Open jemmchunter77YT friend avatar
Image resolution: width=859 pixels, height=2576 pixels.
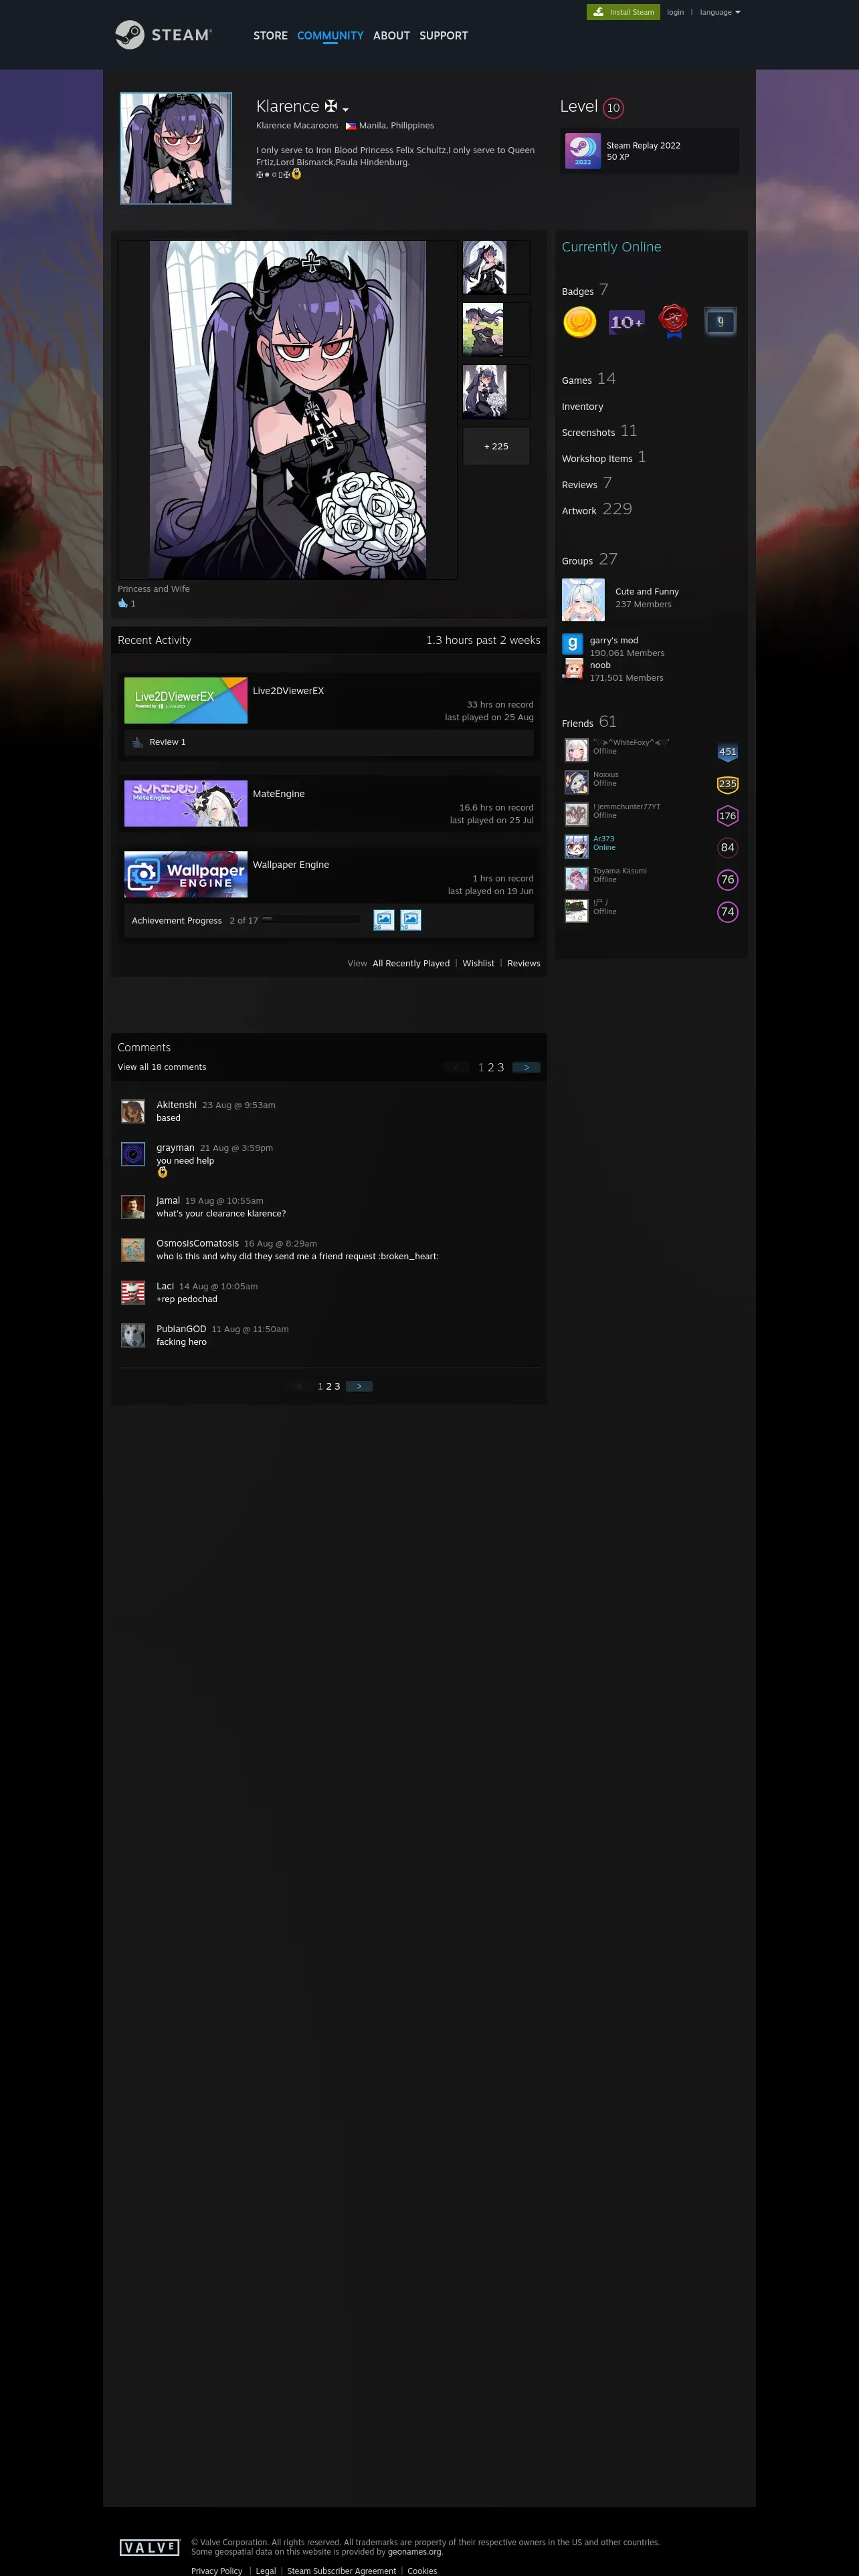576,814
